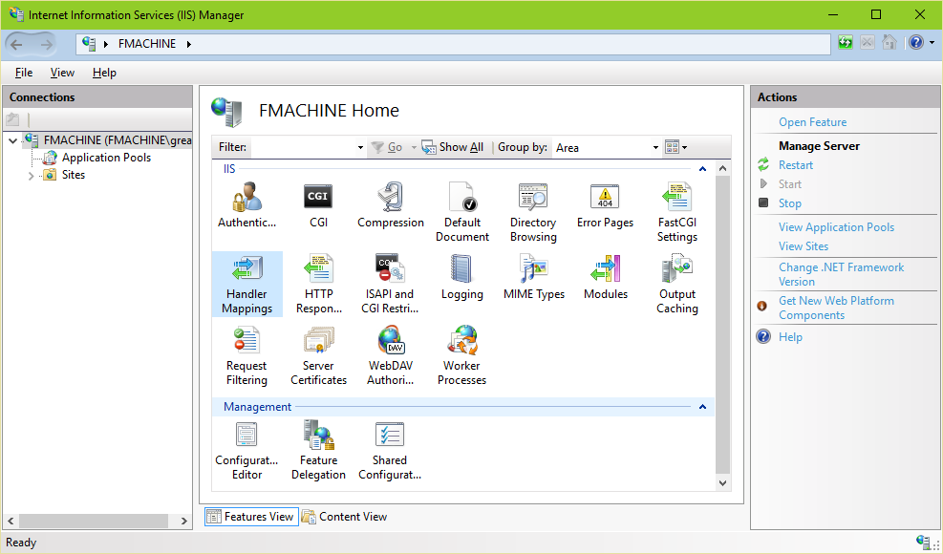The width and height of the screenshot is (943, 554).
Task: Open Output Caching
Action: tap(676, 283)
